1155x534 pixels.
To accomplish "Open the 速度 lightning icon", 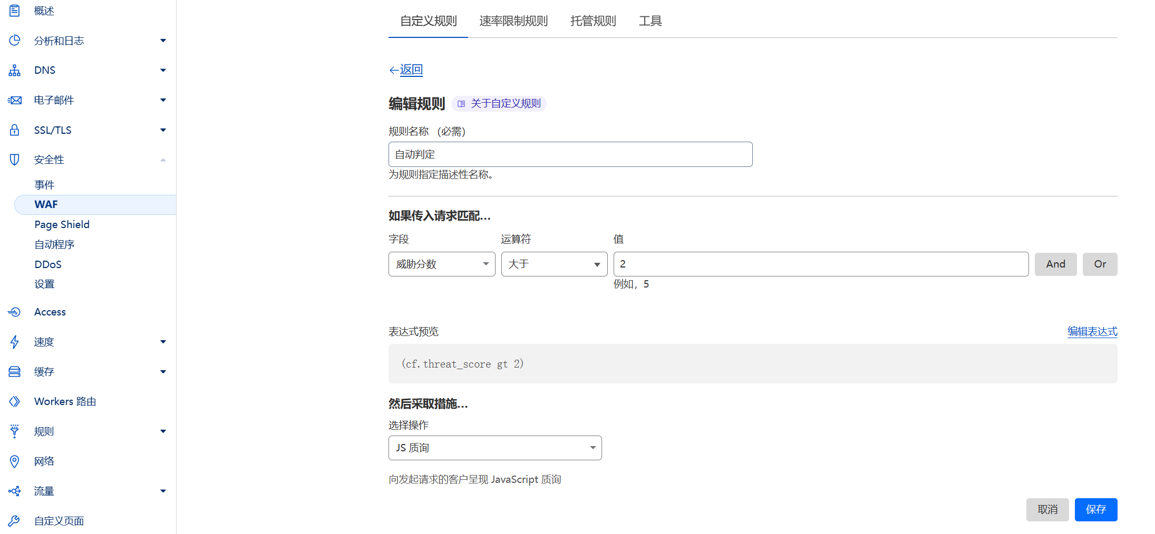I will (x=14, y=342).
